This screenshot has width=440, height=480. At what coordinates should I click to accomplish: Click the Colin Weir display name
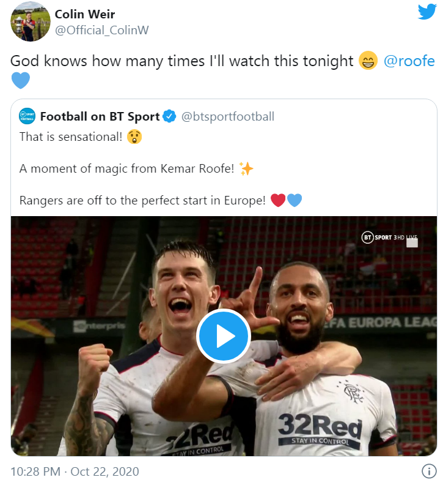[84, 14]
